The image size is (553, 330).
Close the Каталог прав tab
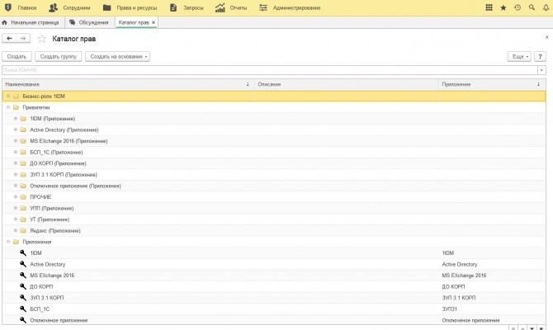click(154, 22)
